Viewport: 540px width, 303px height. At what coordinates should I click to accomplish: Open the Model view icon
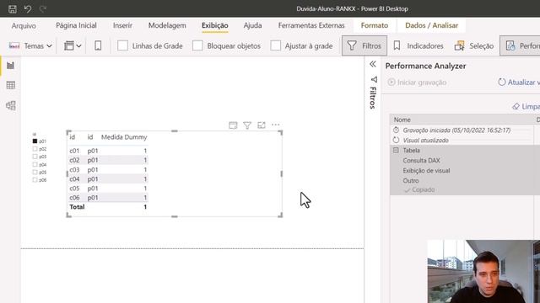(11, 105)
